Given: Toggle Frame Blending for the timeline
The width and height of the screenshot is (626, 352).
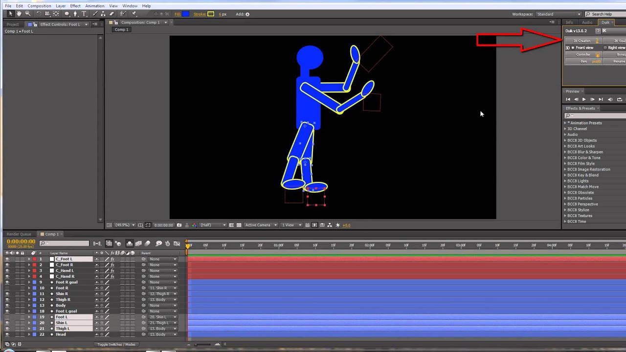Looking at the screenshot, I should click(x=138, y=243).
